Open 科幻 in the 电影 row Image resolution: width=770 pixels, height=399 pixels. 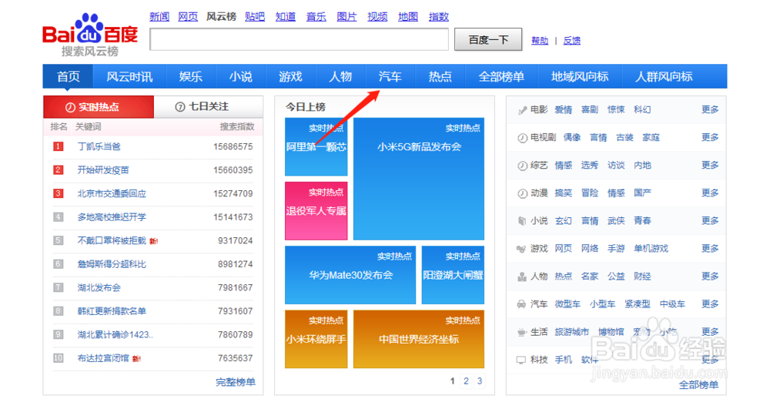[x=642, y=109]
